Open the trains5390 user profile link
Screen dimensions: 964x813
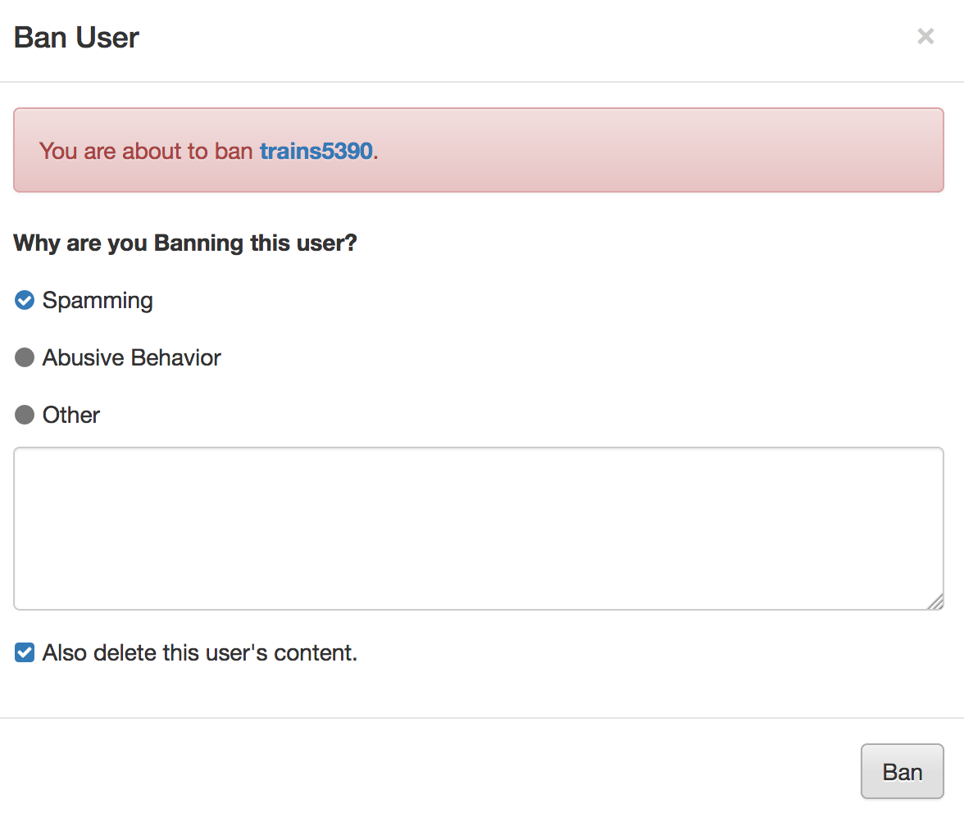pos(316,151)
